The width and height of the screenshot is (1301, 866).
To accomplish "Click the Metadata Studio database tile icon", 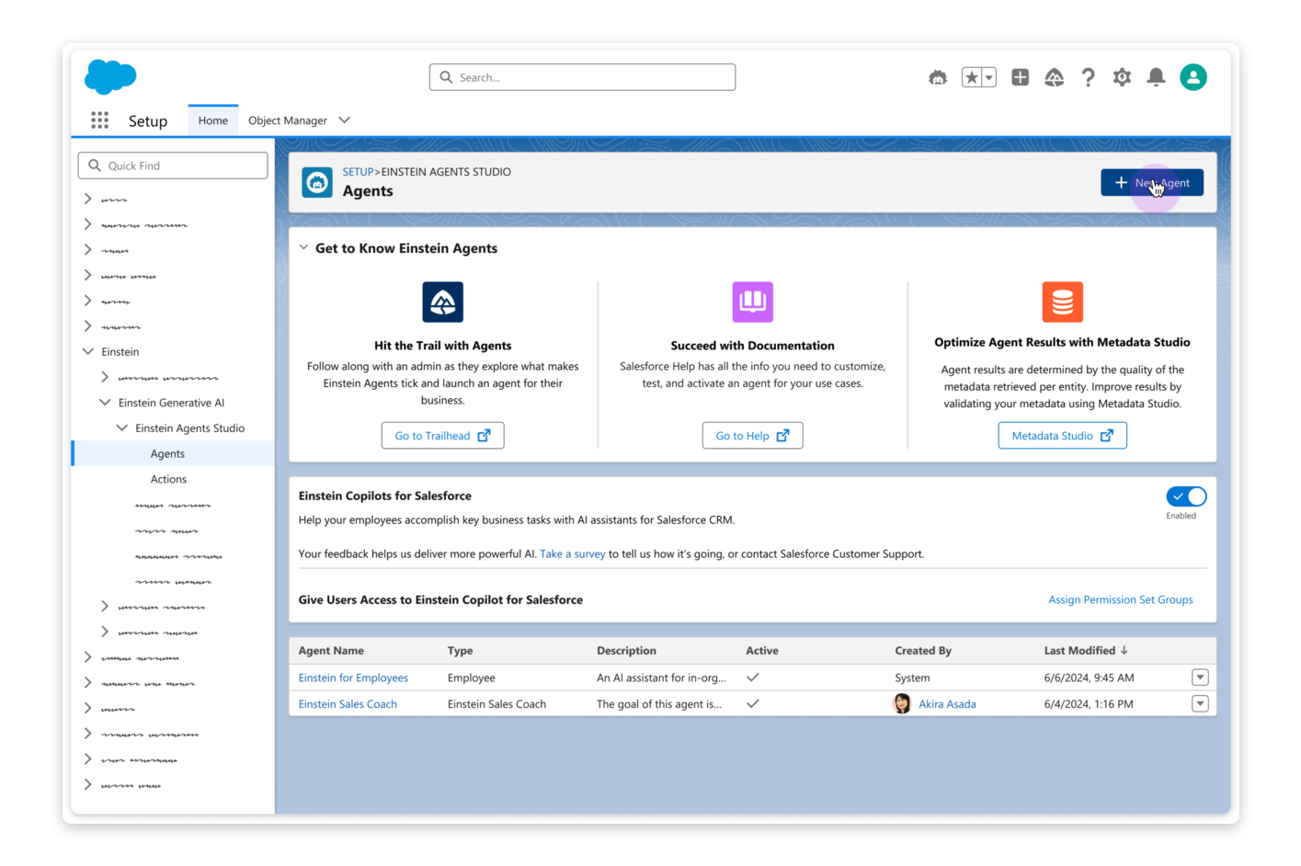I will pos(1062,302).
